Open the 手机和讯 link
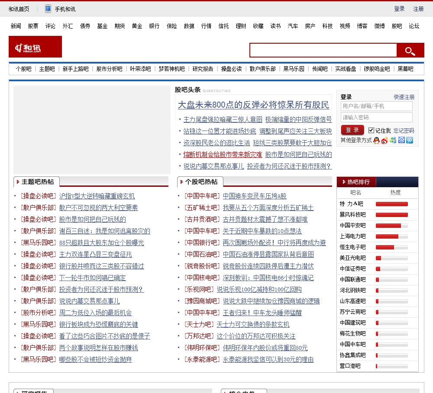The image size is (433, 393). pos(65,9)
